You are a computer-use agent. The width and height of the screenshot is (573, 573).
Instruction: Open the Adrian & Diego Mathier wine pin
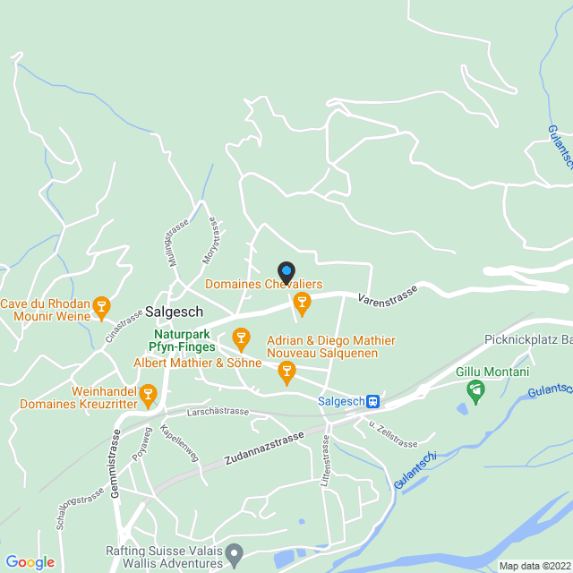(286, 373)
